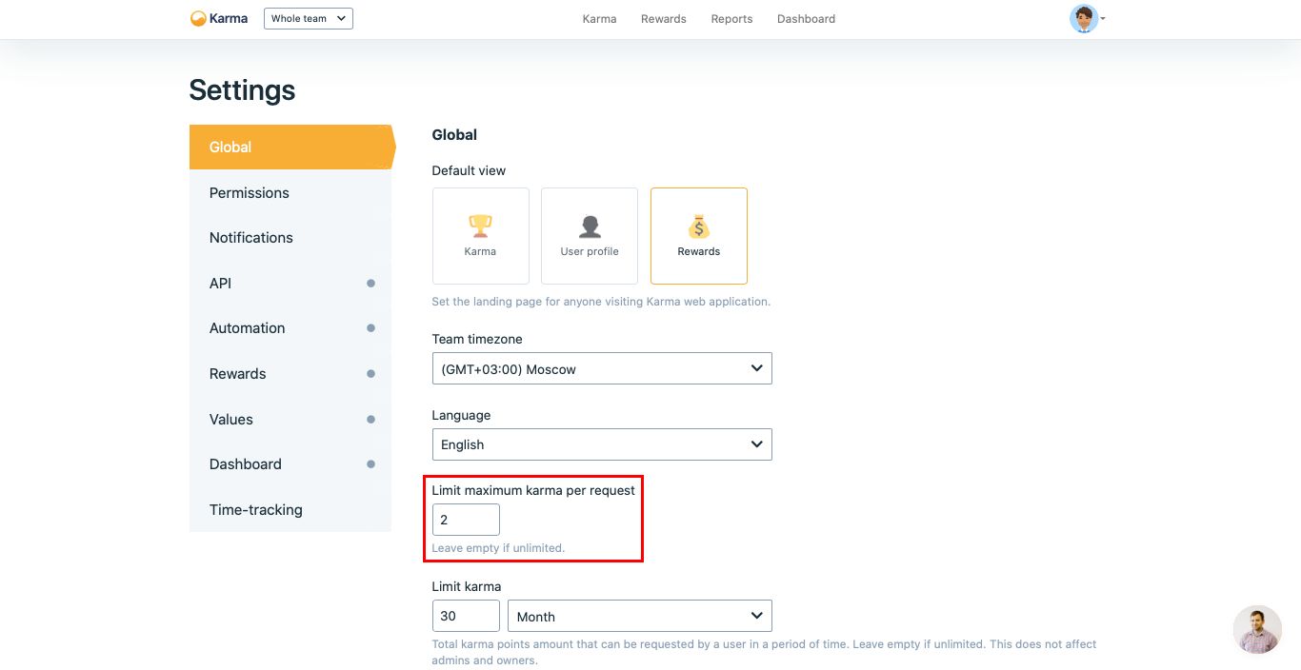Open the Team timezone dropdown
The image size is (1301, 670).
tap(602, 368)
